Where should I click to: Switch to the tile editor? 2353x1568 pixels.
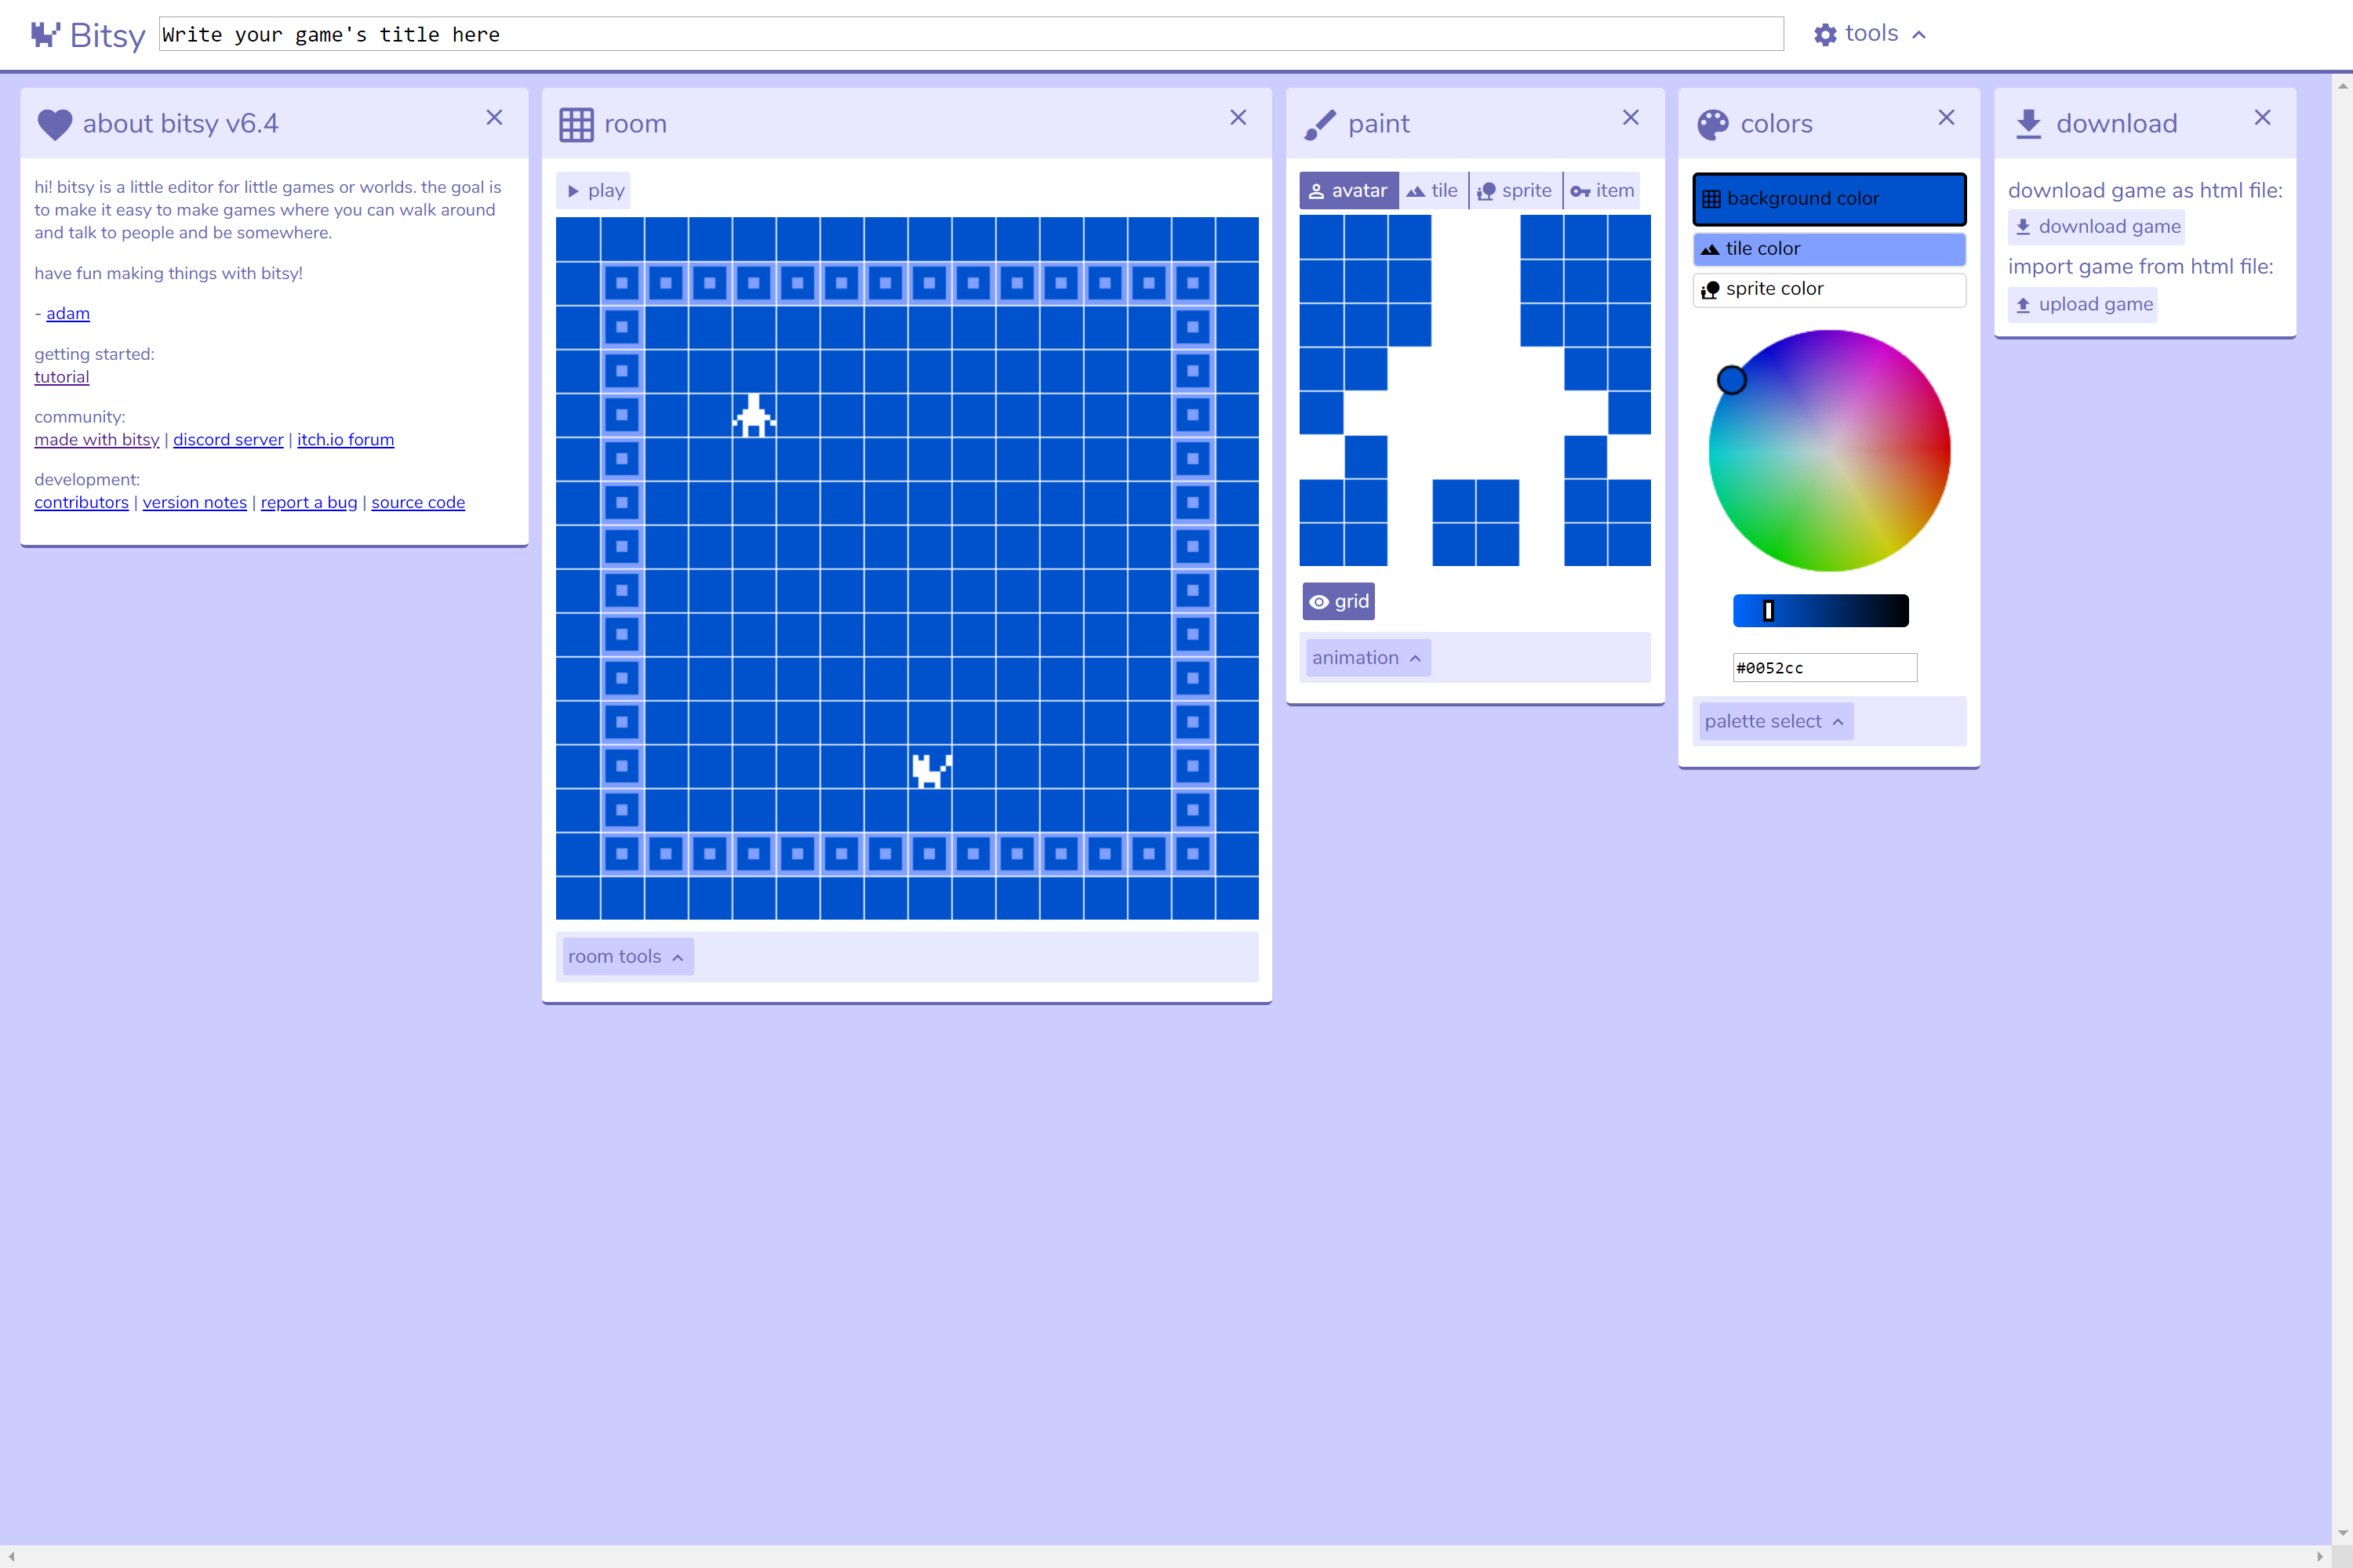coord(1433,190)
